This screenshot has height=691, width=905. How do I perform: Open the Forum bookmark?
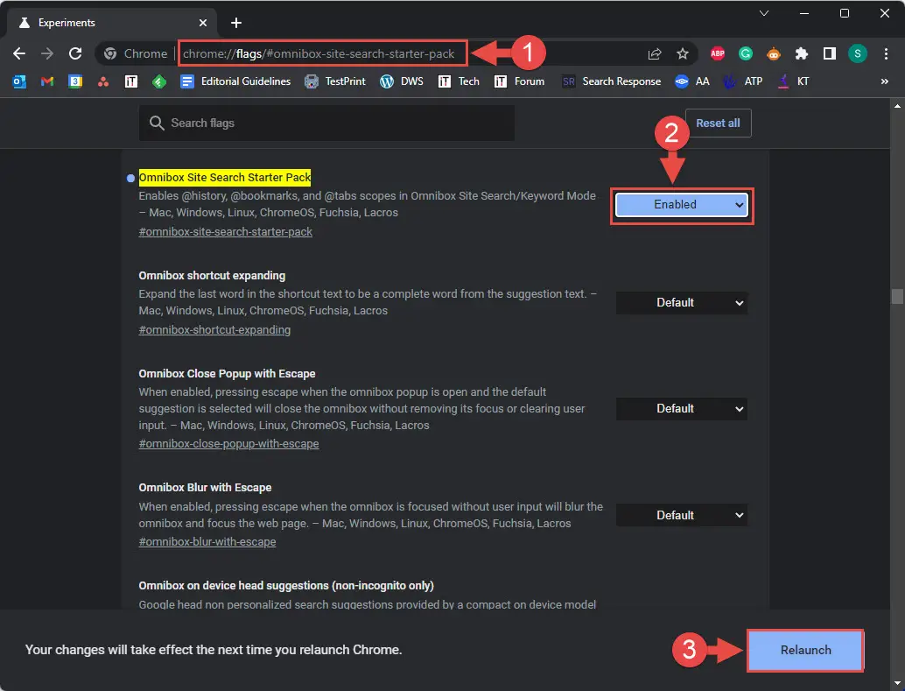(x=519, y=81)
